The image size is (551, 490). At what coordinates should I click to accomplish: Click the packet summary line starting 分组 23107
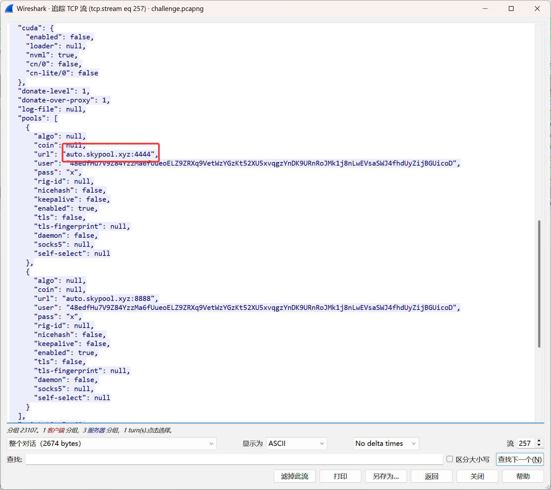[90, 430]
